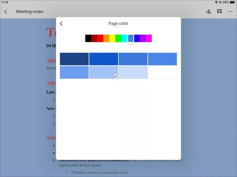Screen dimensions: 237x177
Task: Tap the Meeting notes document title
Action: coord(30,11)
